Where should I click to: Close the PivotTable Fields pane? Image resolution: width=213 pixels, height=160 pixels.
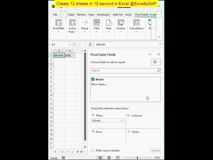[x=159, y=54]
